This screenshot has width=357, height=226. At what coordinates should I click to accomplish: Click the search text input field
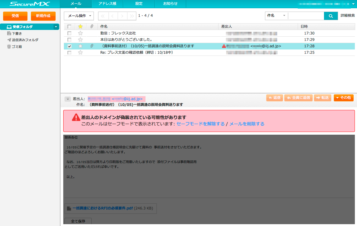click(x=306, y=16)
